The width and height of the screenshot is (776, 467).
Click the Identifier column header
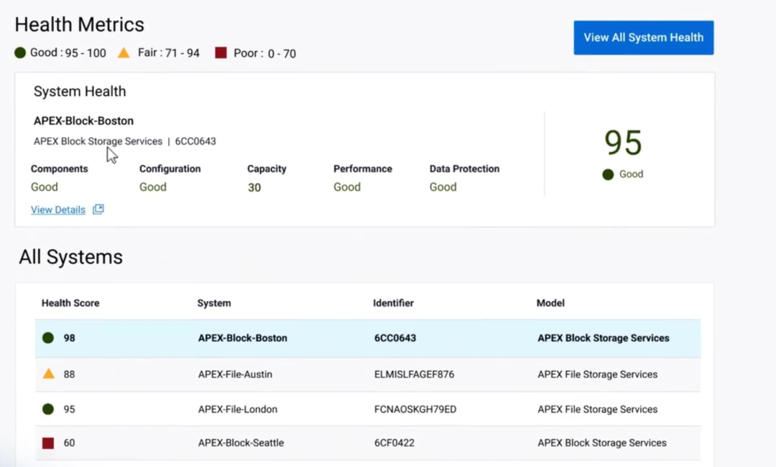393,303
